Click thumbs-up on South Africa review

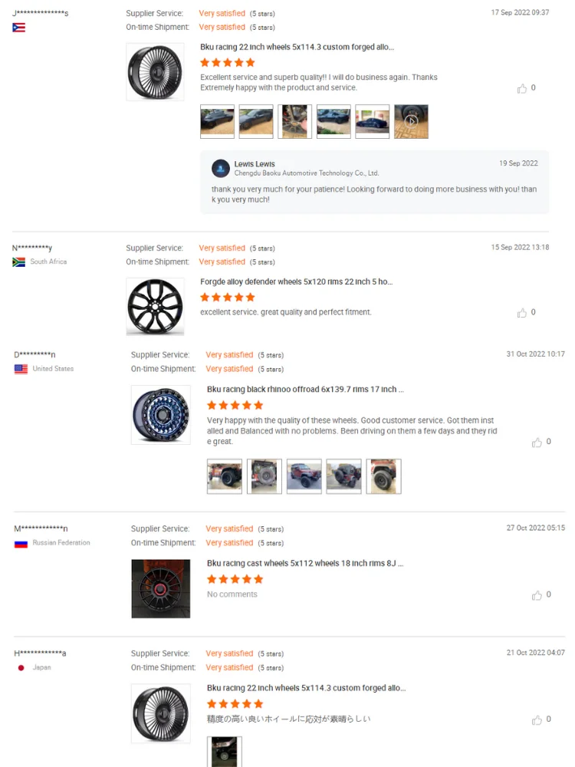[521, 313]
